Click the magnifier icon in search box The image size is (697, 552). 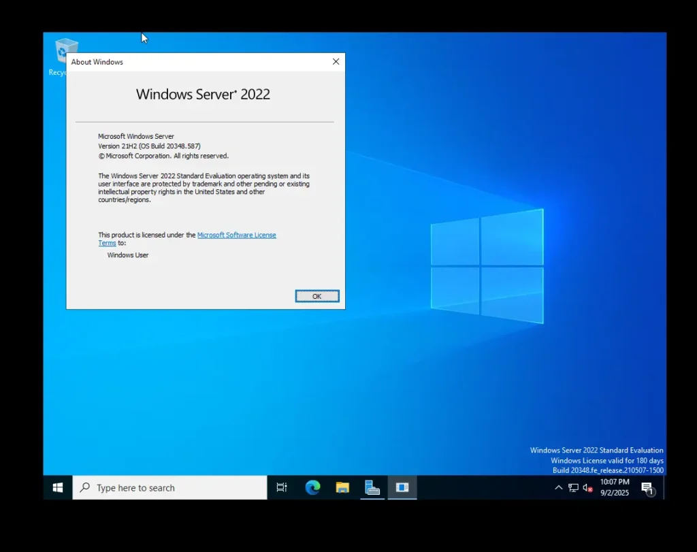point(85,487)
